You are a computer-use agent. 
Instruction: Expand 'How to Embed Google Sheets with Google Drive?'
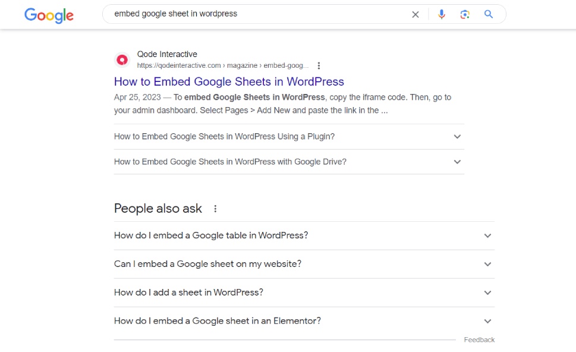click(x=457, y=161)
